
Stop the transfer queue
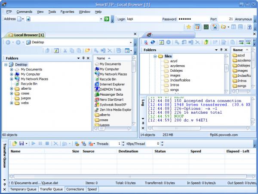[47, 144]
